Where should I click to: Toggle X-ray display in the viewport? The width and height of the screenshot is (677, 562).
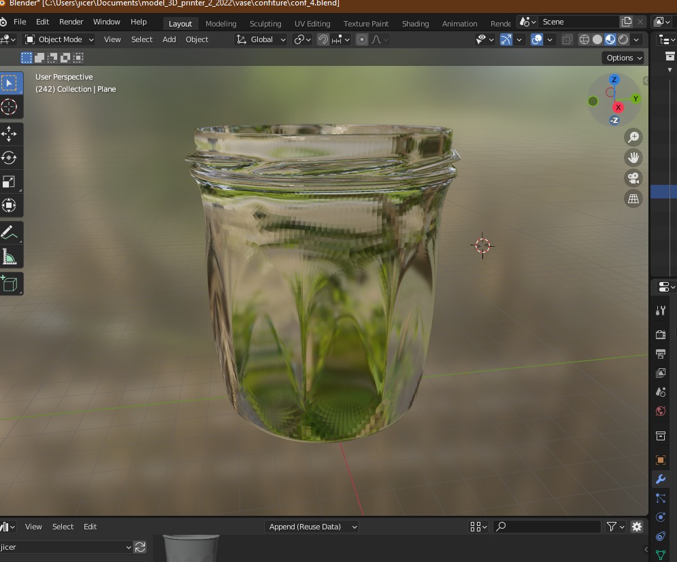pyautogui.click(x=567, y=39)
